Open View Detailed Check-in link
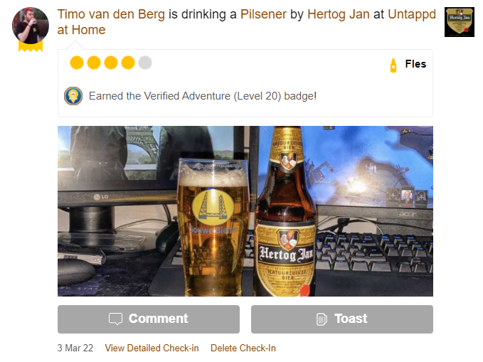483x362 pixels. [152, 348]
